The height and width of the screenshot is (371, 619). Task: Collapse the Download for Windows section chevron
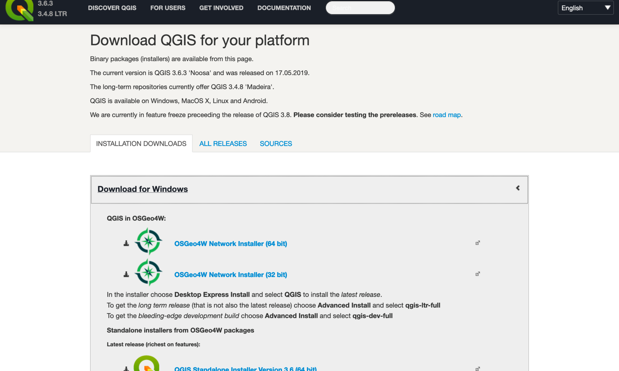(518, 188)
